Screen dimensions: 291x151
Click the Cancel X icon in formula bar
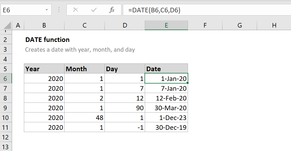click(x=75, y=10)
